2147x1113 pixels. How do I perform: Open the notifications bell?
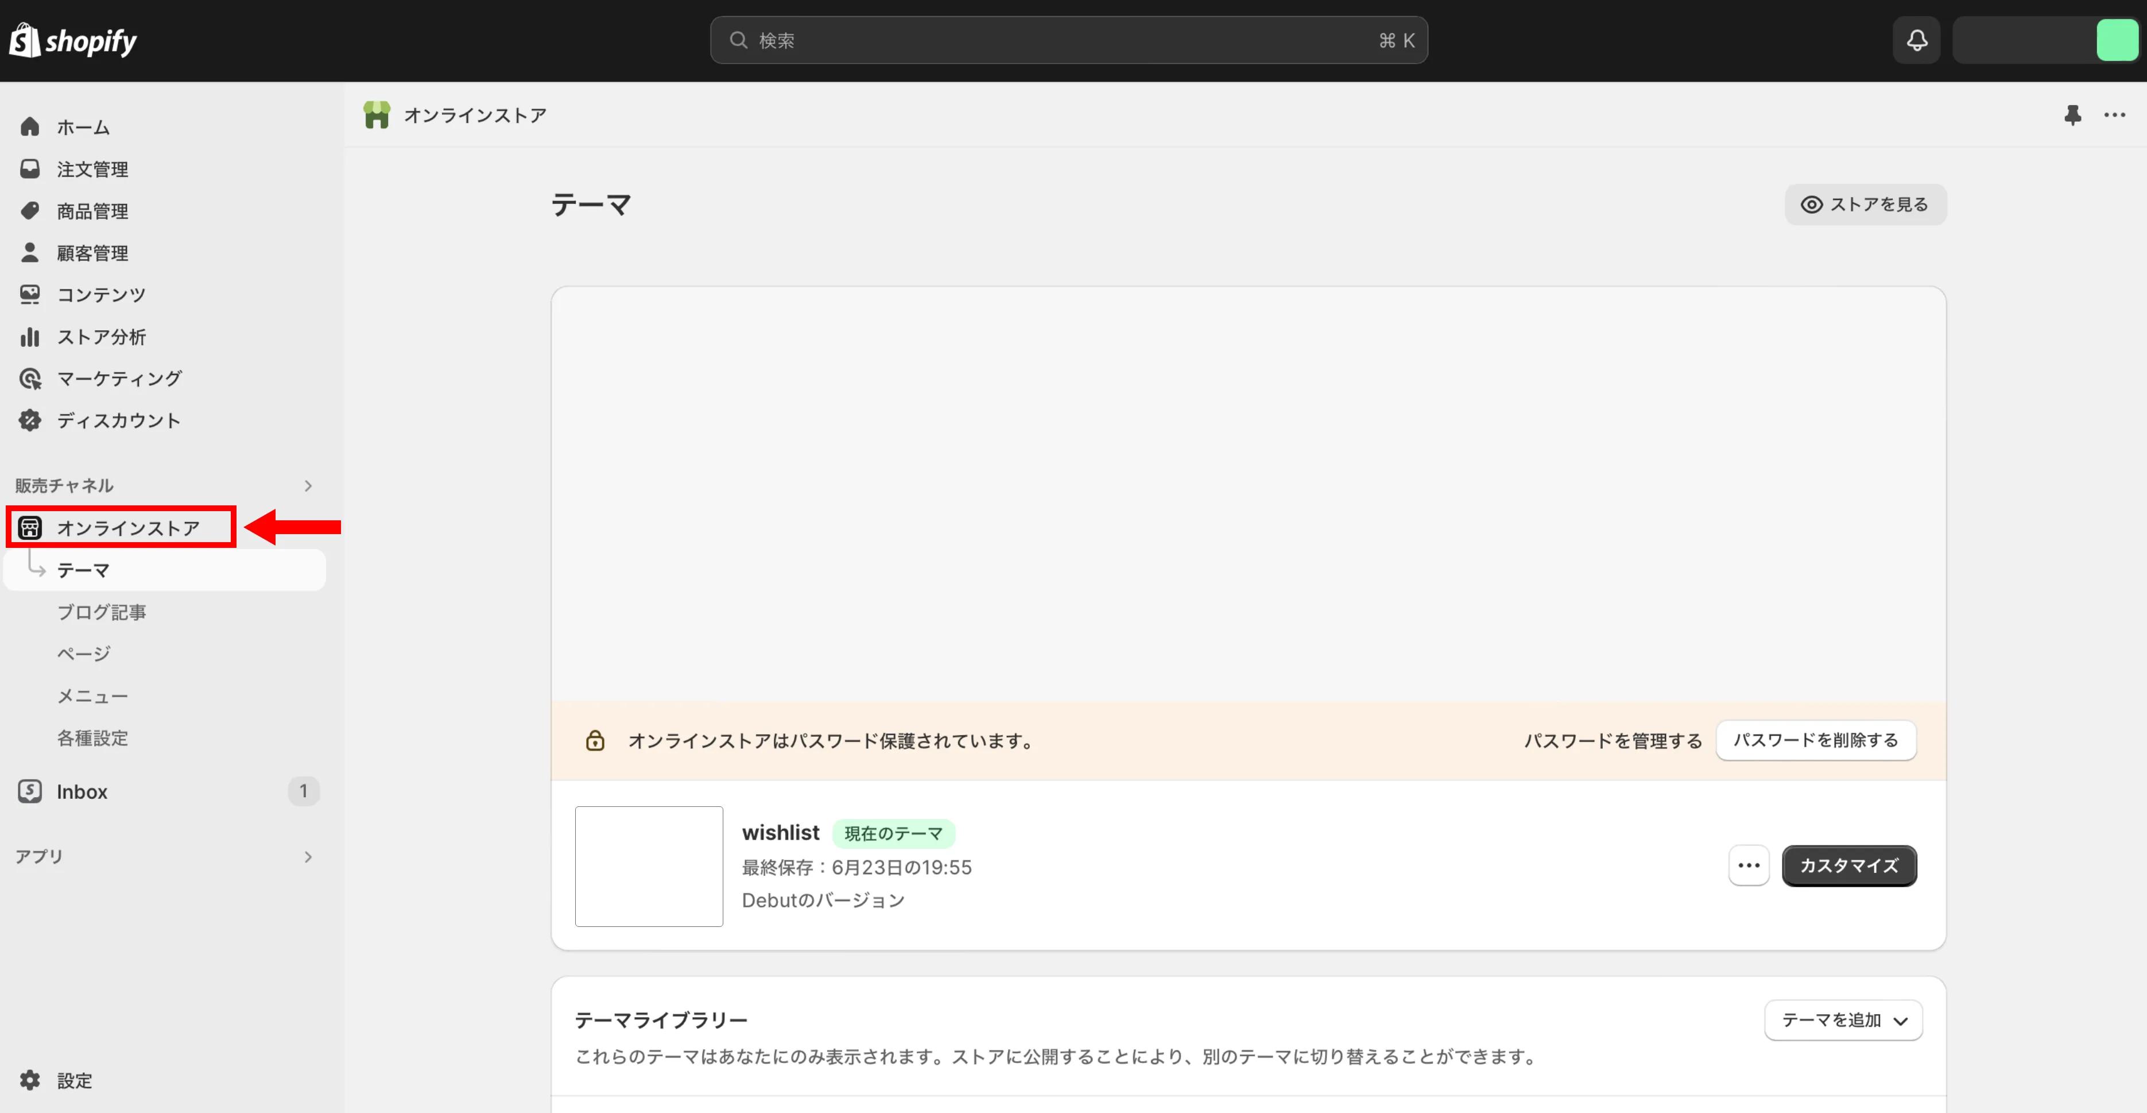coord(1916,40)
